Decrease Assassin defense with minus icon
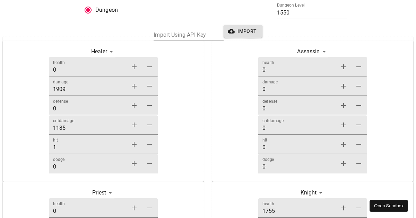Image resolution: width=416 pixels, height=218 pixels. pyautogui.click(x=359, y=106)
